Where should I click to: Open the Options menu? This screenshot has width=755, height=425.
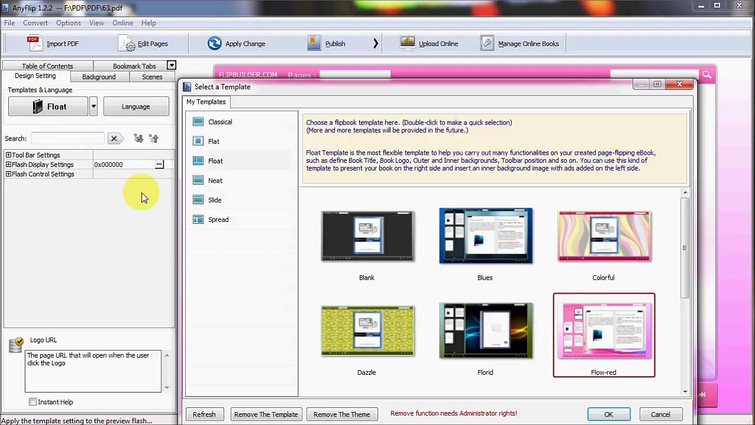[68, 22]
